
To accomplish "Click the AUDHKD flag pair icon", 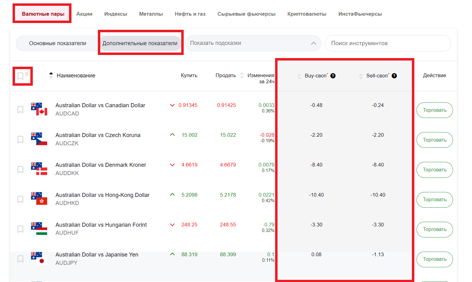I will pos(39,198).
